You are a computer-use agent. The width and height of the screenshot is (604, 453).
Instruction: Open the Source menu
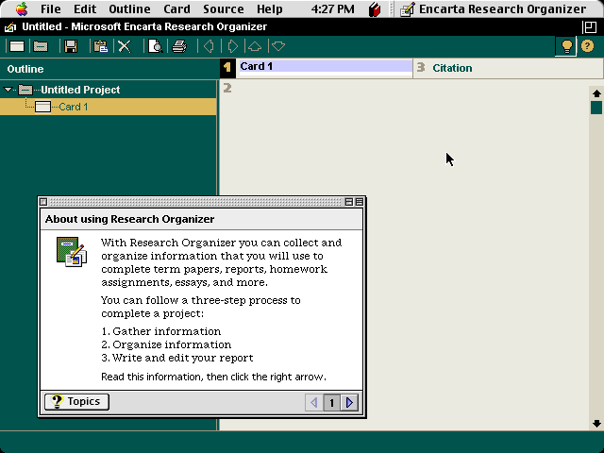coord(223,9)
